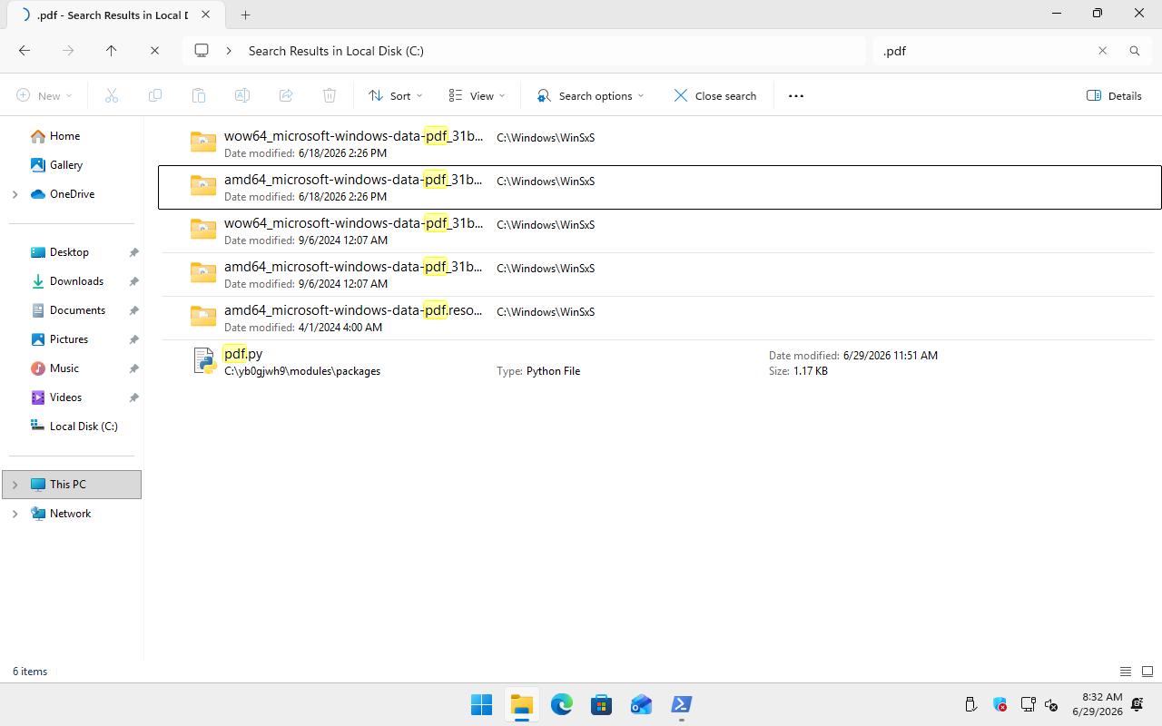
Task: Click the notification bell icon
Action: 1137,704
